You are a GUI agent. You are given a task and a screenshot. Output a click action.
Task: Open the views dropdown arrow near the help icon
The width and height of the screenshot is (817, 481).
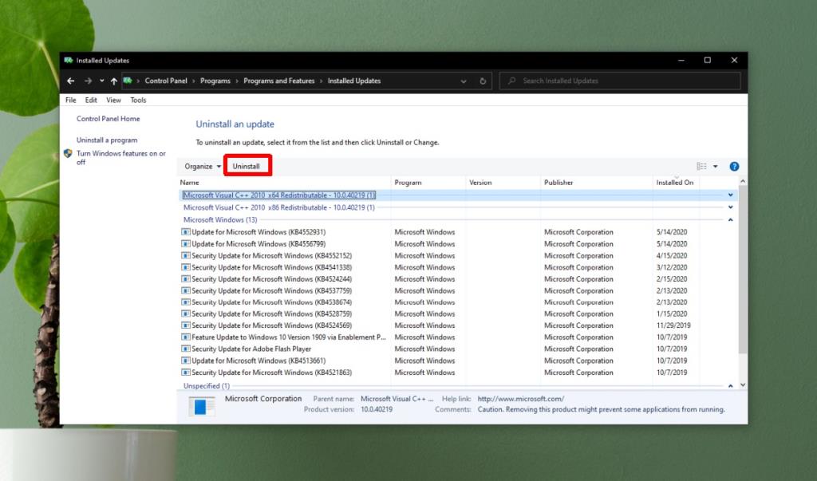(x=714, y=166)
